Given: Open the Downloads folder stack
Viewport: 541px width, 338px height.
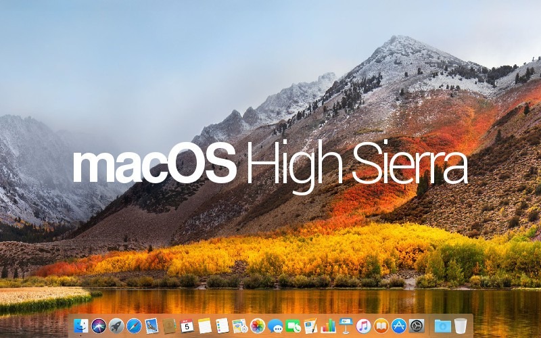Looking at the screenshot, I should click(x=443, y=326).
